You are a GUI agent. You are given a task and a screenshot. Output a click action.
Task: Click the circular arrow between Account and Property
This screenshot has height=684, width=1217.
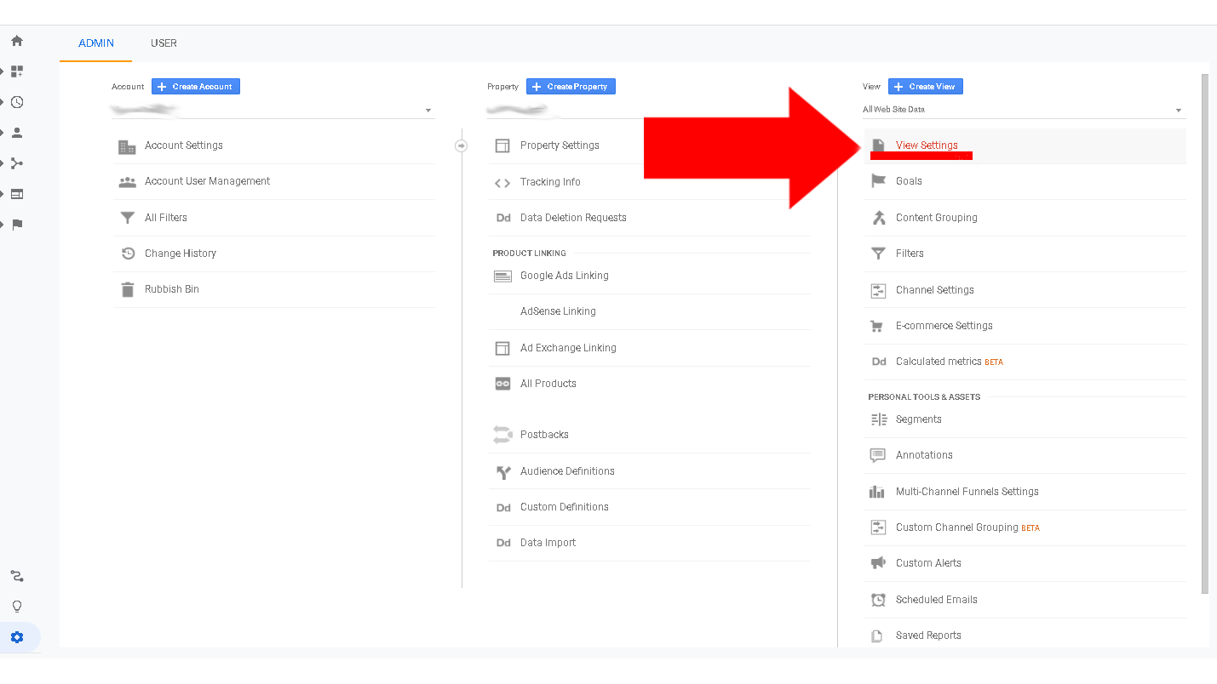[x=462, y=145]
